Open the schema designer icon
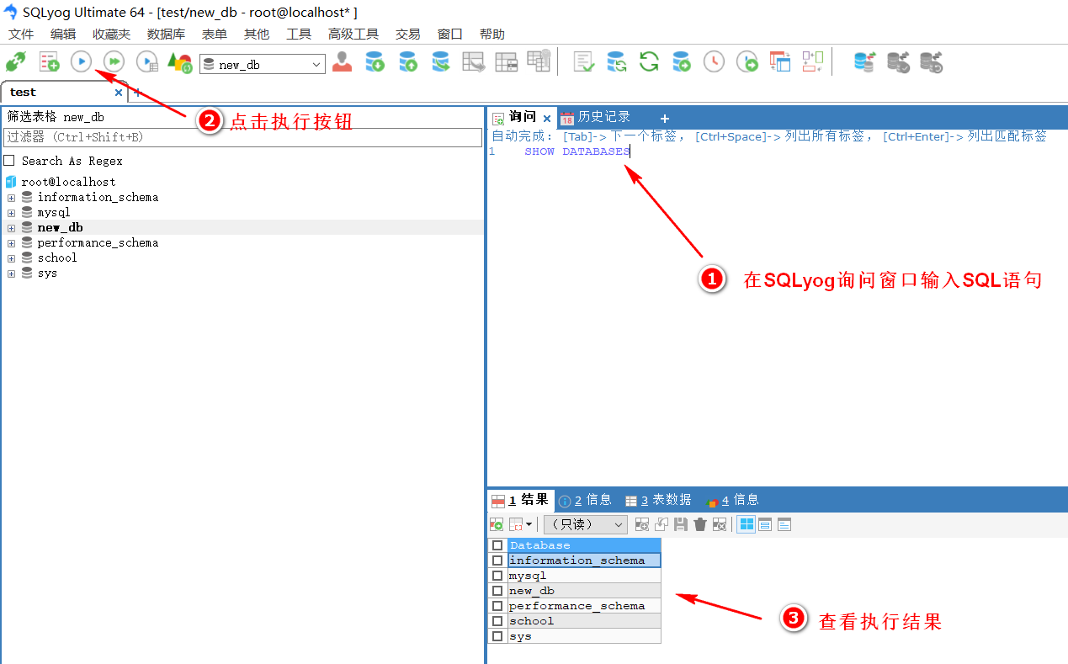This screenshot has width=1068, height=664. coord(812,61)
